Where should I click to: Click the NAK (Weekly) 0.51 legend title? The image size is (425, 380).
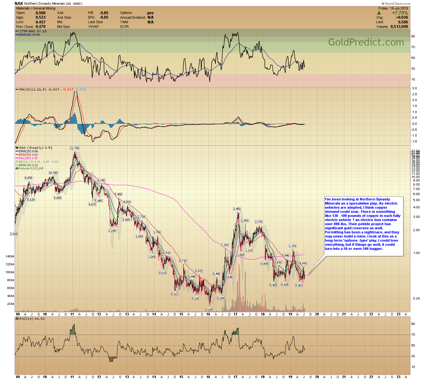click(34, 148)
